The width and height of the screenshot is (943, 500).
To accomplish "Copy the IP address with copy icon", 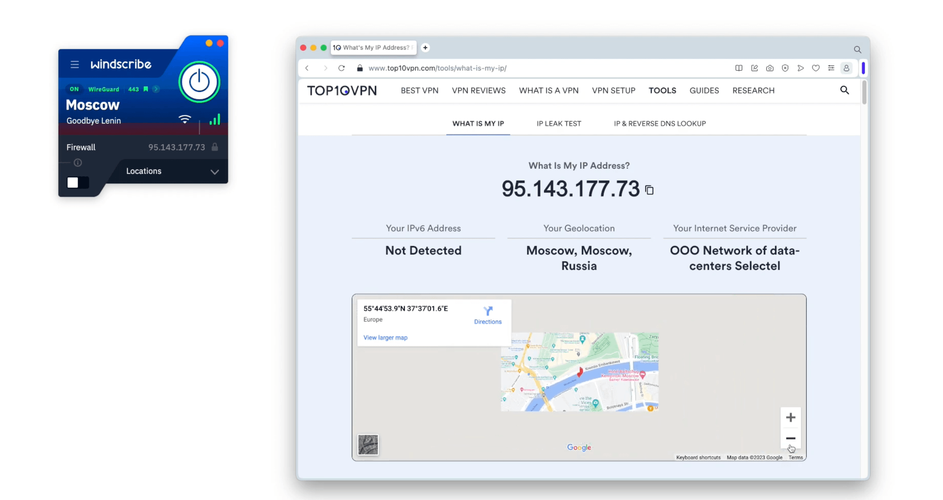I will coord(649,190).
